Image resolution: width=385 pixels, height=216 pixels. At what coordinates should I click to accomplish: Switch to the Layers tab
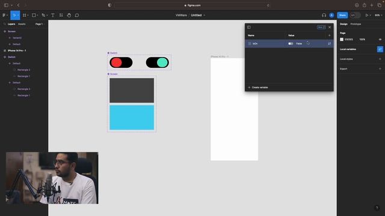pos(11,24)
